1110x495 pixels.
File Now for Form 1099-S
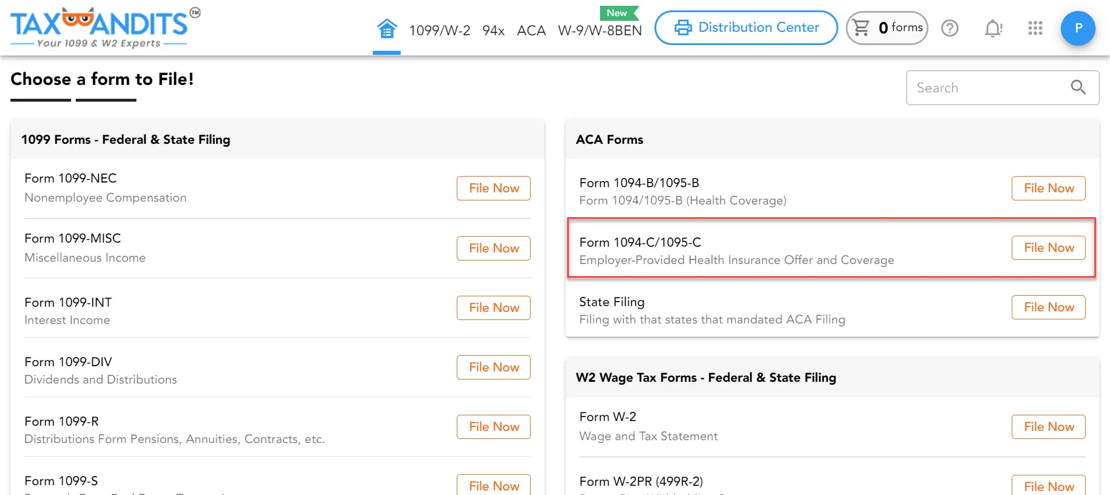pyautogui.click(x=494, y=485)
